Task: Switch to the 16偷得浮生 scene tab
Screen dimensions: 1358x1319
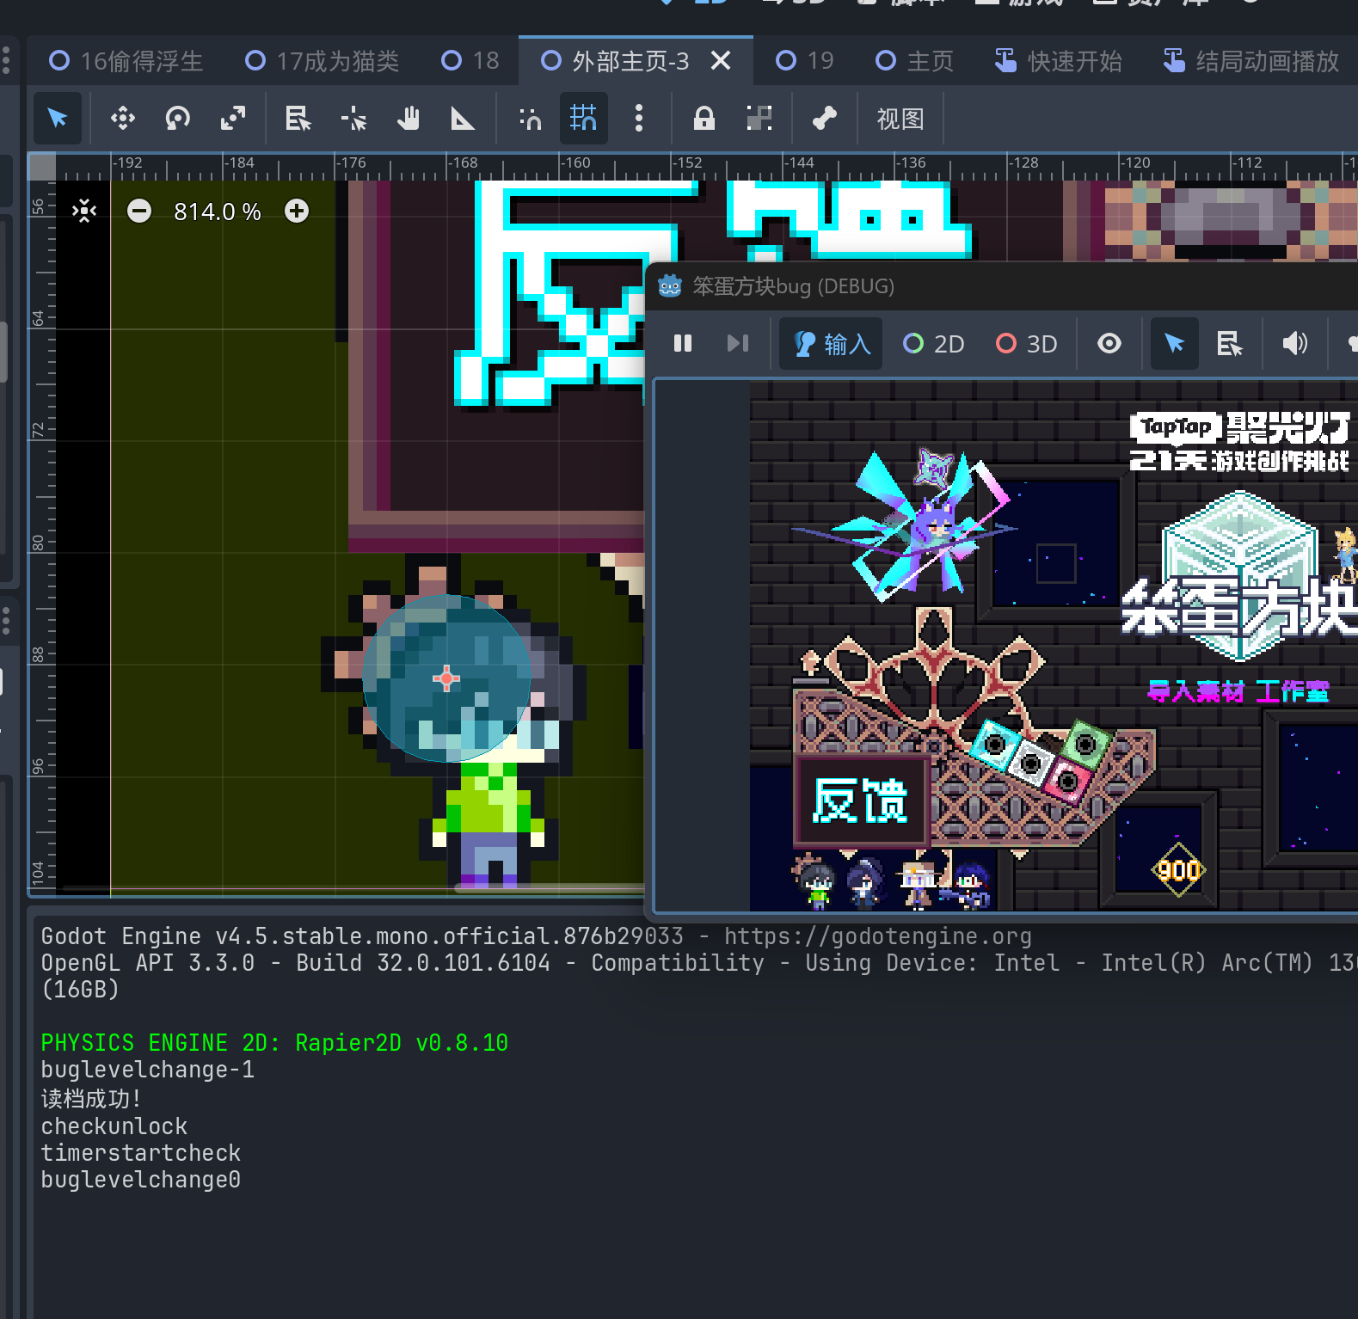Action: (126, 61)
